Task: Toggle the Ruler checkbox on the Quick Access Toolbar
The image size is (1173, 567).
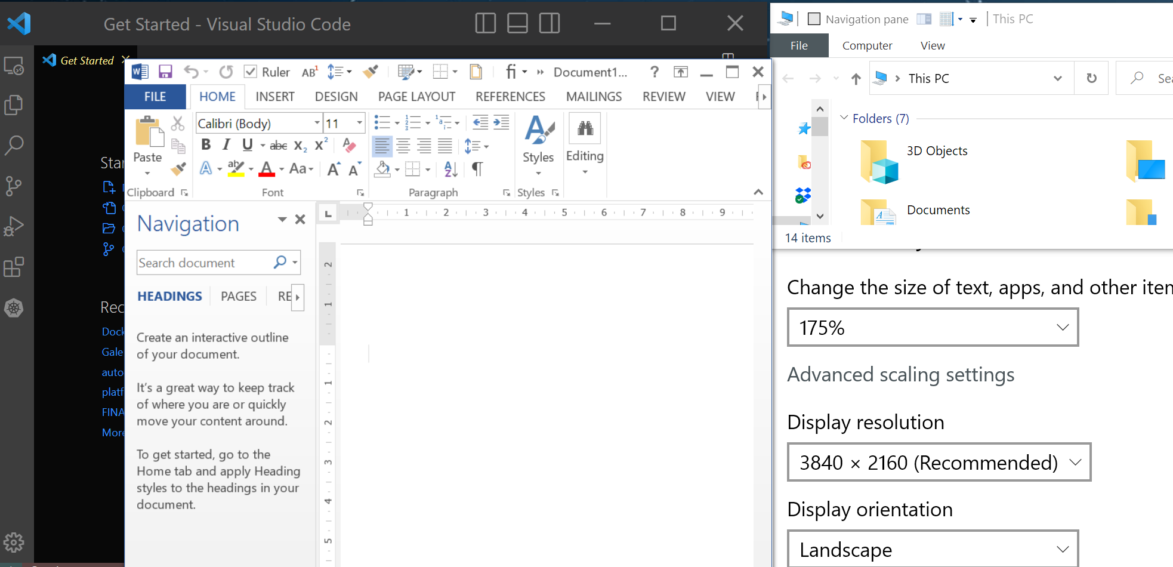Action: tap(251, 71)
